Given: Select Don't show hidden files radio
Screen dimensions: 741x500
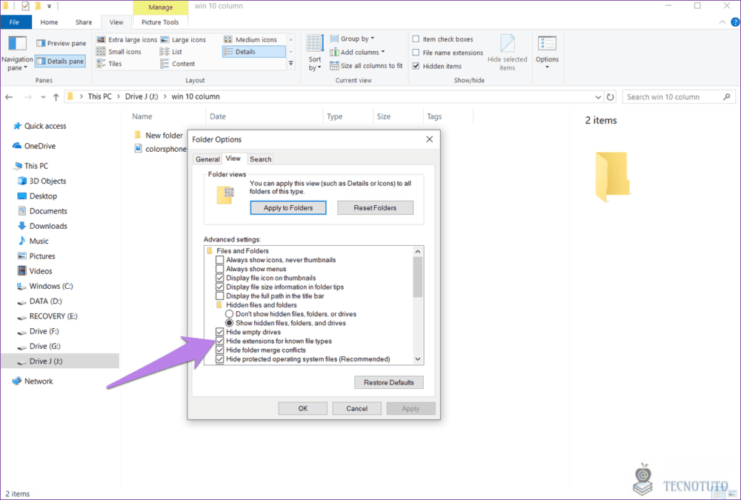Looking at the screenshot, I should coord(229,314).
